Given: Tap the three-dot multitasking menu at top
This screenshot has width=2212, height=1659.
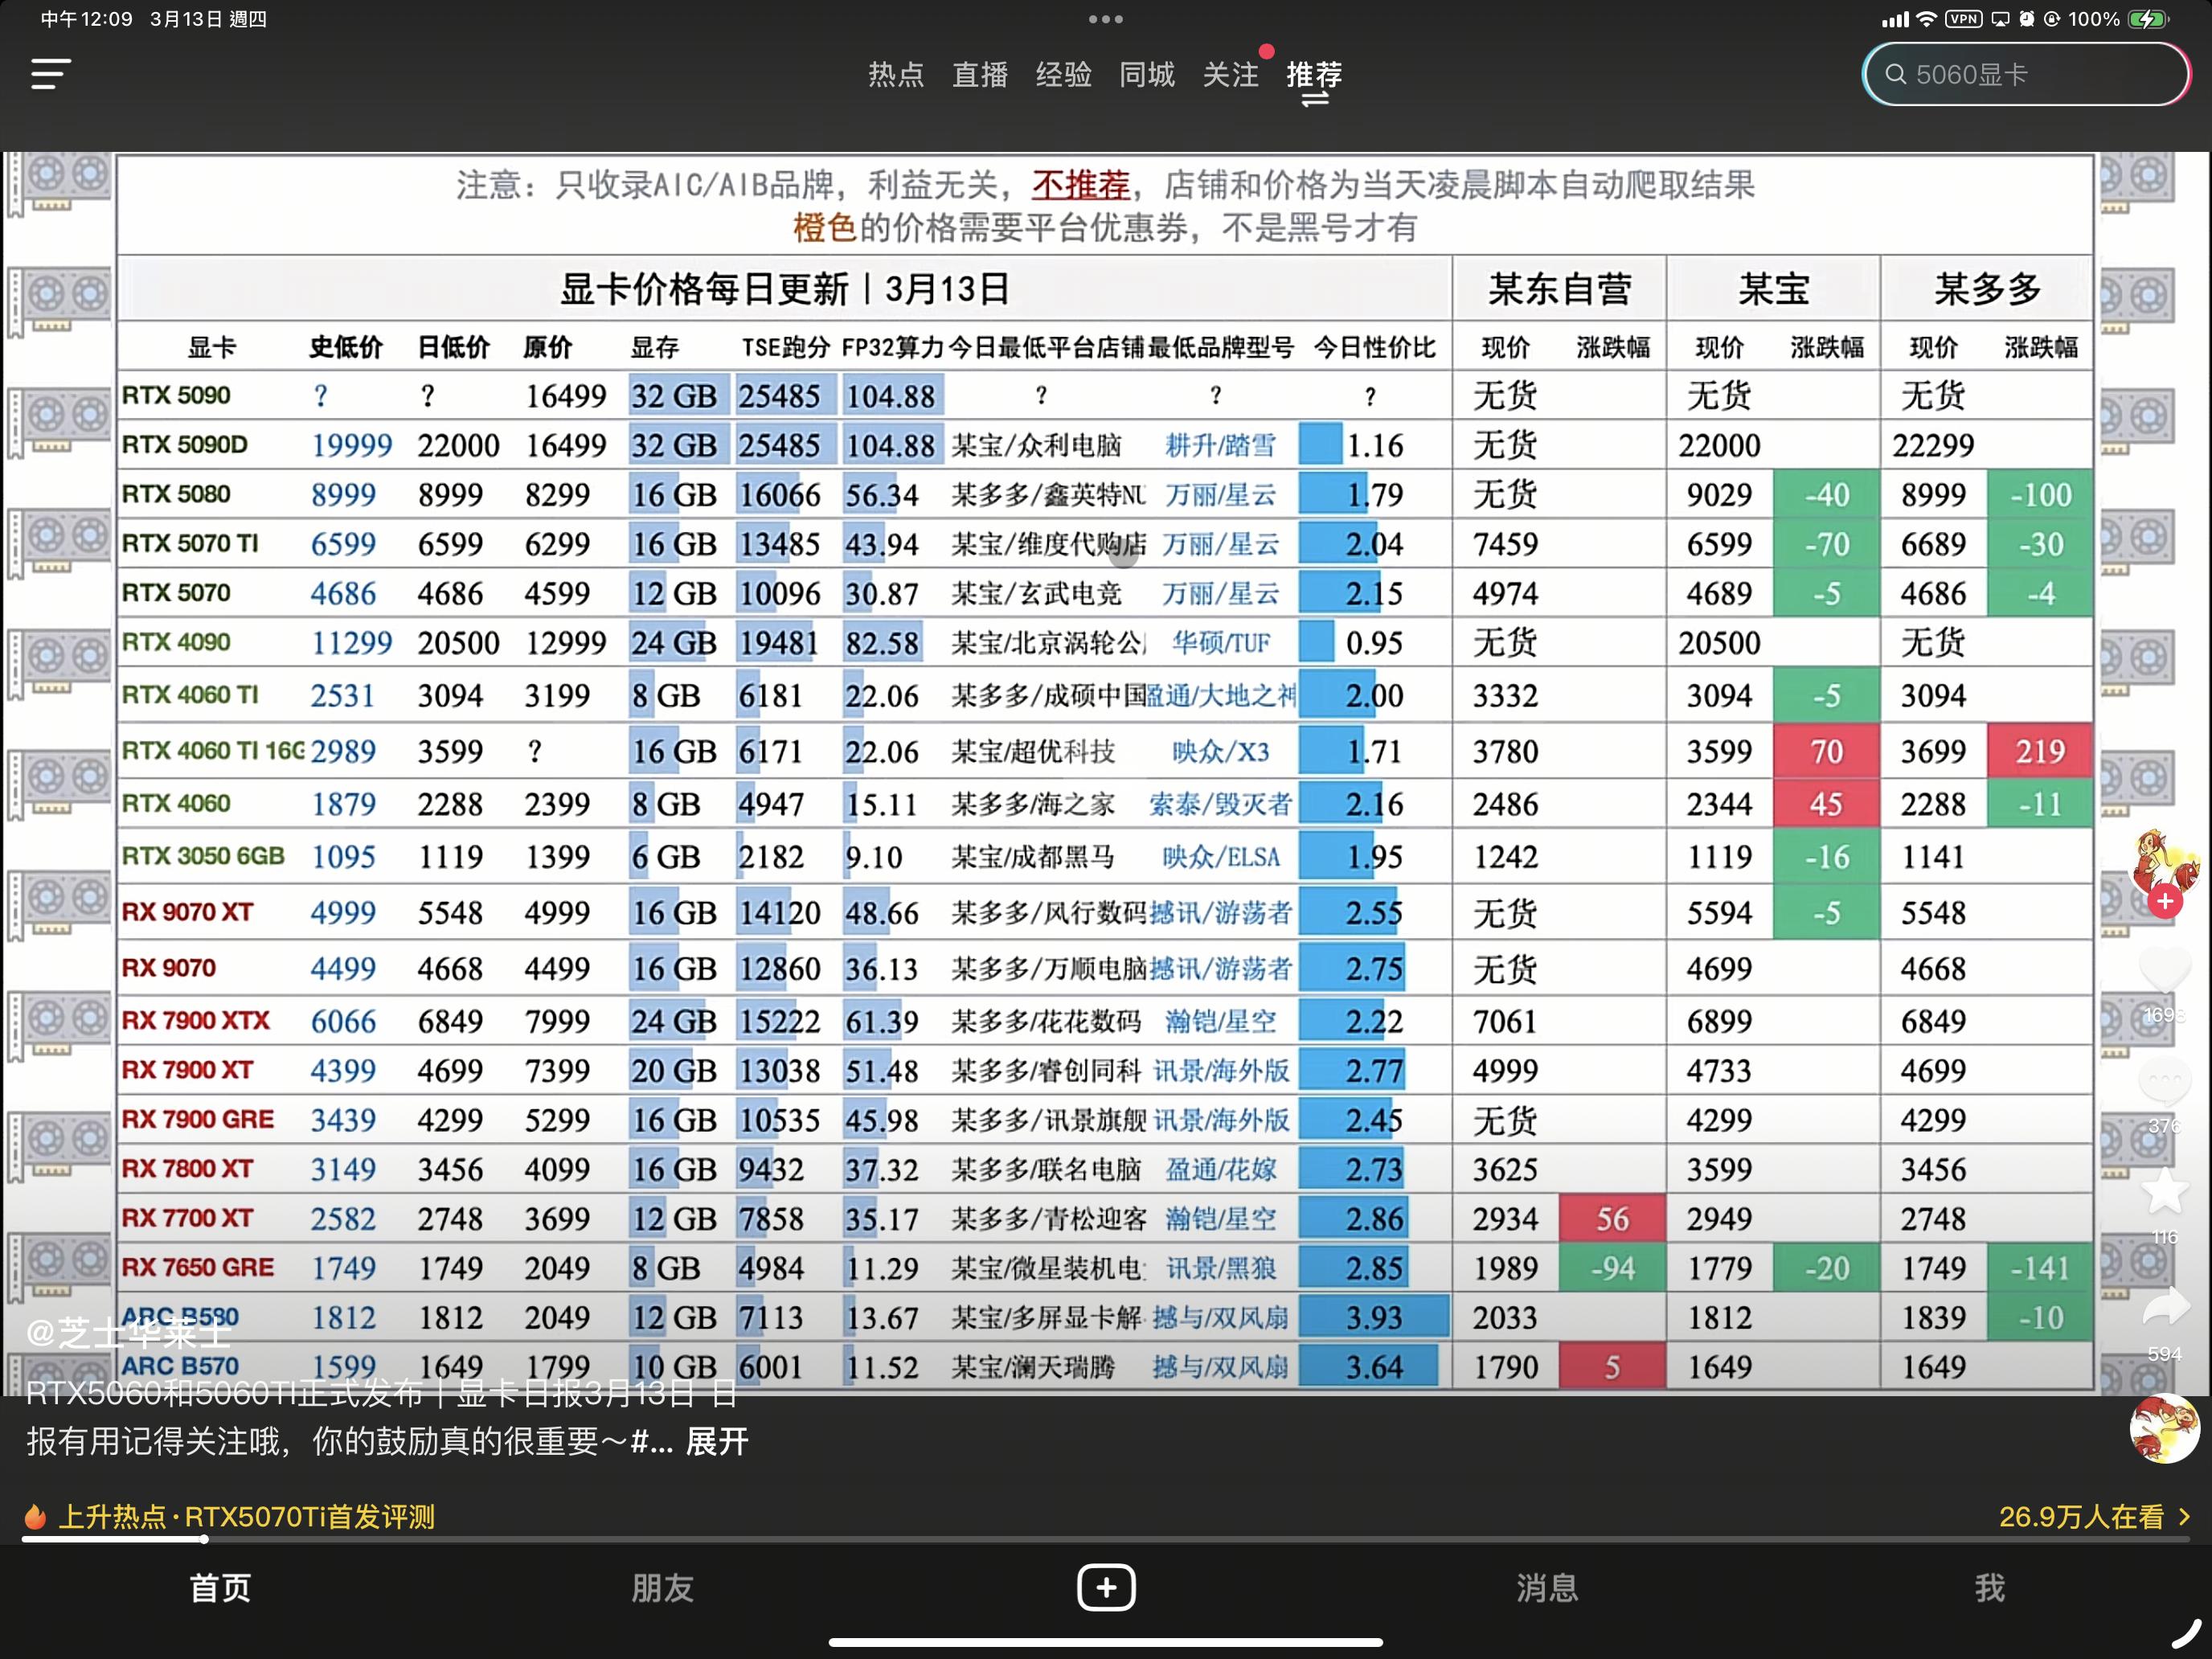Looking at the screenshot, I should click(1106, 19).
